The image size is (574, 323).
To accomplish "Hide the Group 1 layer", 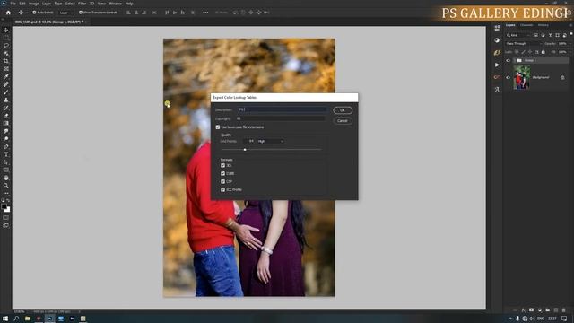I will point(508,60).
